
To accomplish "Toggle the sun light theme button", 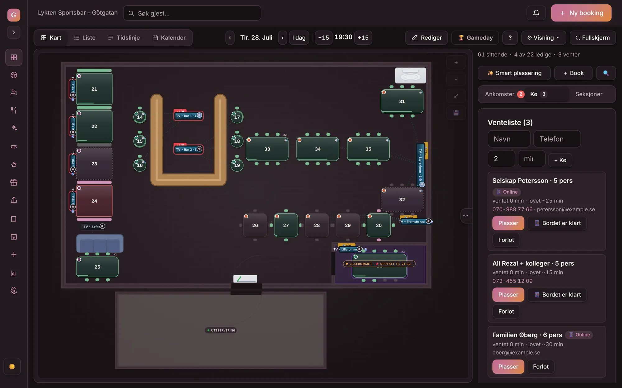I will (x=12, y=367).
